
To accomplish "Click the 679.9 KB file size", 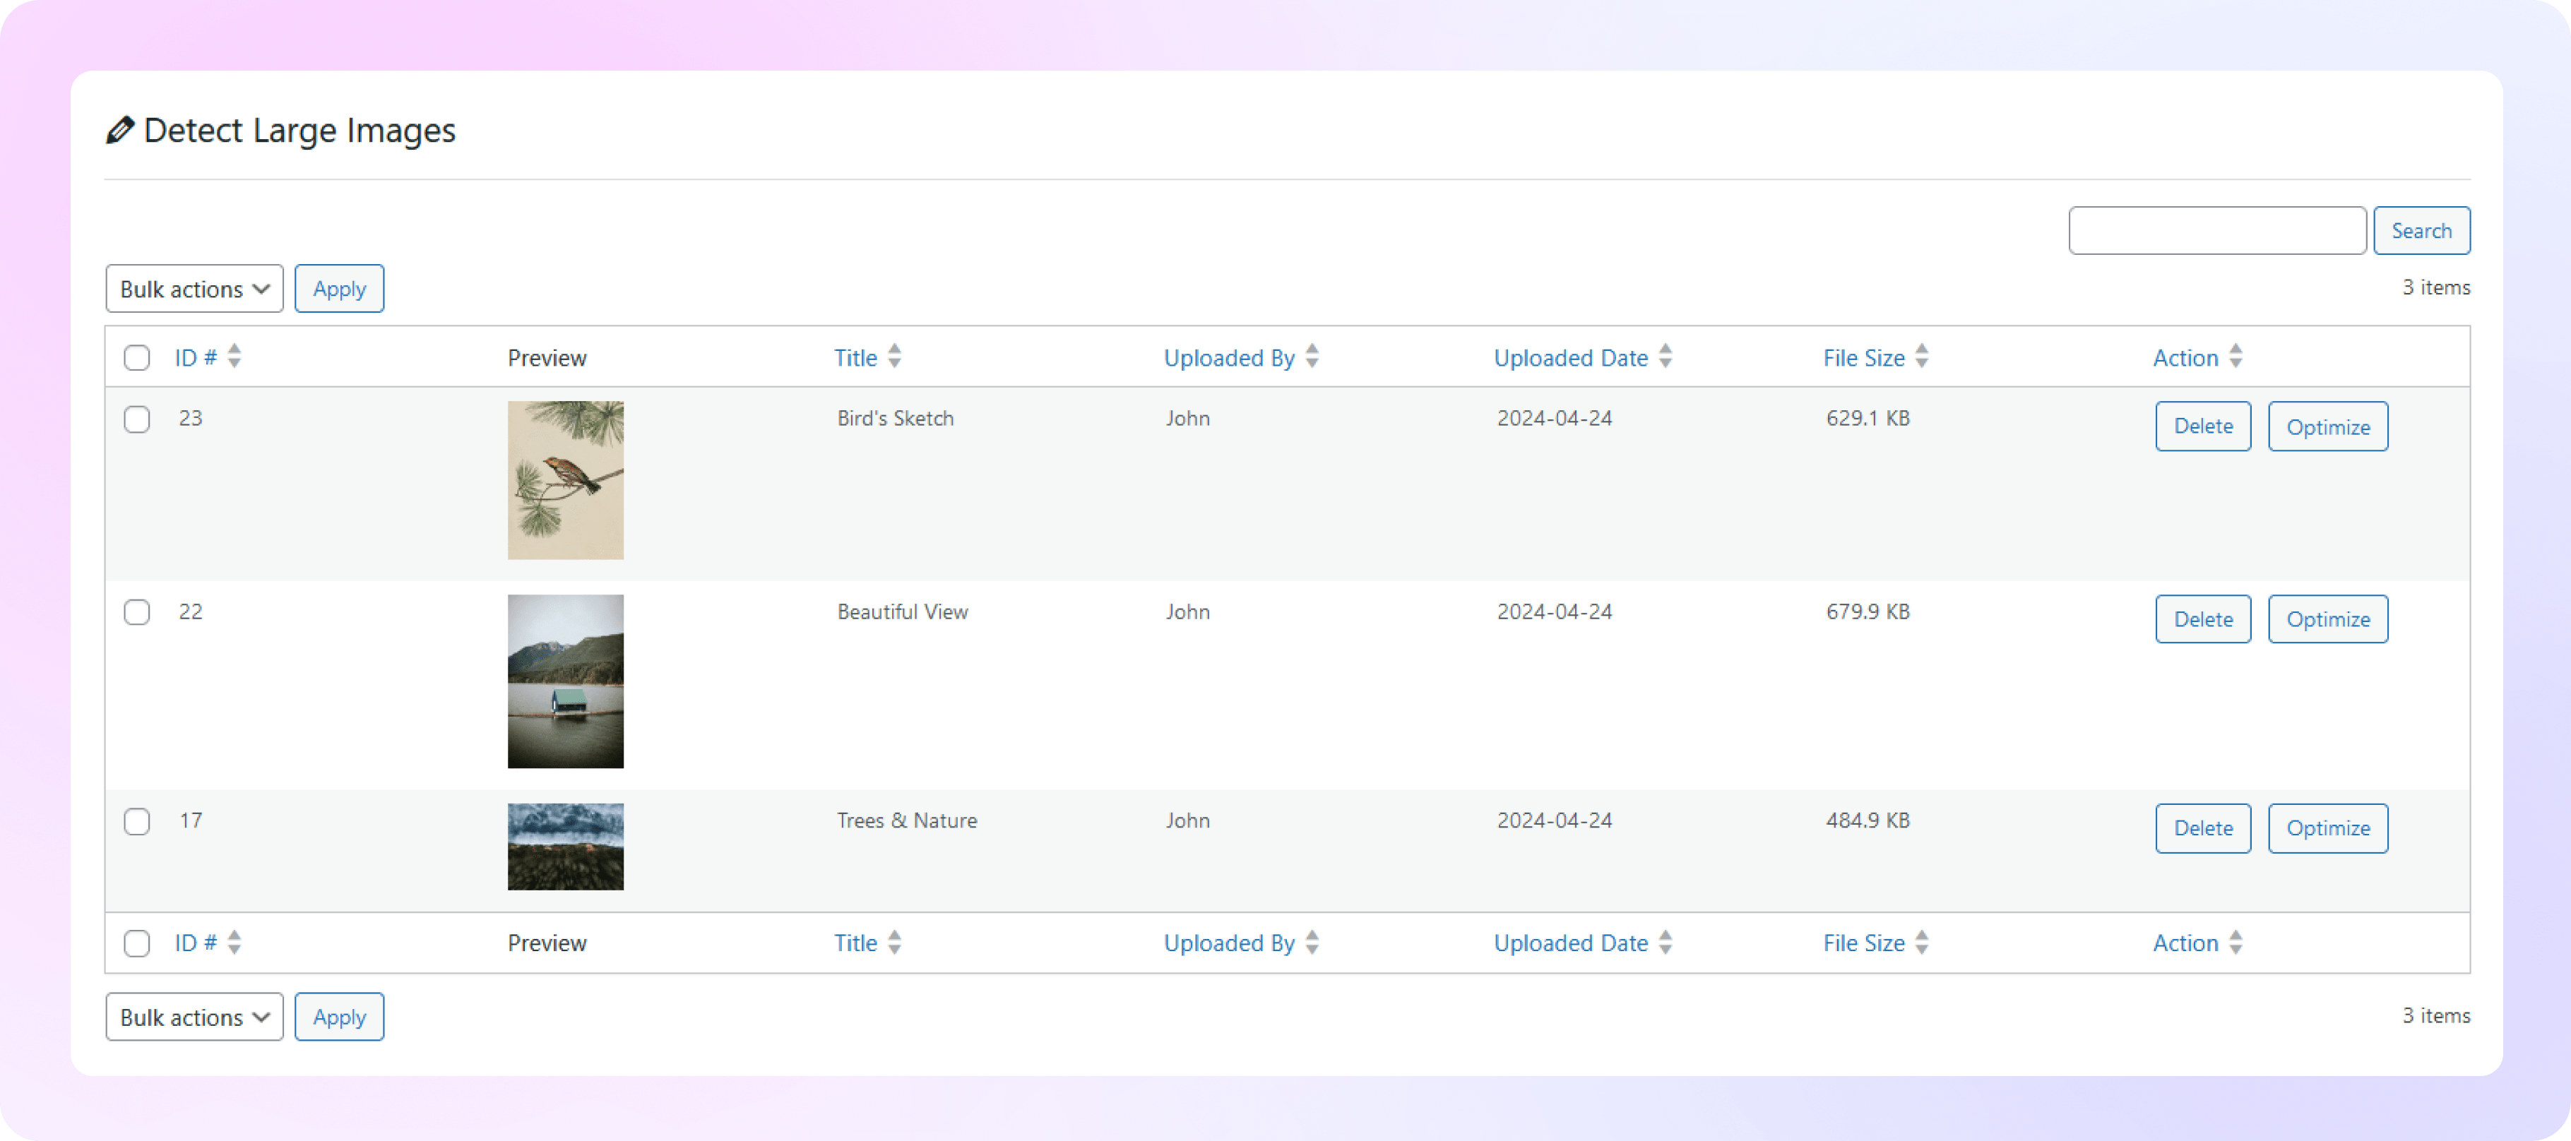I will [1868, 612].
